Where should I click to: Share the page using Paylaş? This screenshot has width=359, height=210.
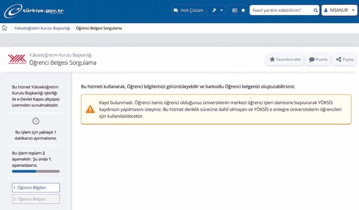pos(345,59)
